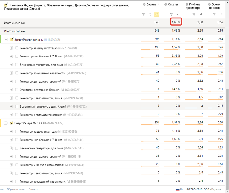Open the Обратная связь footer link

tap(16, 189)
